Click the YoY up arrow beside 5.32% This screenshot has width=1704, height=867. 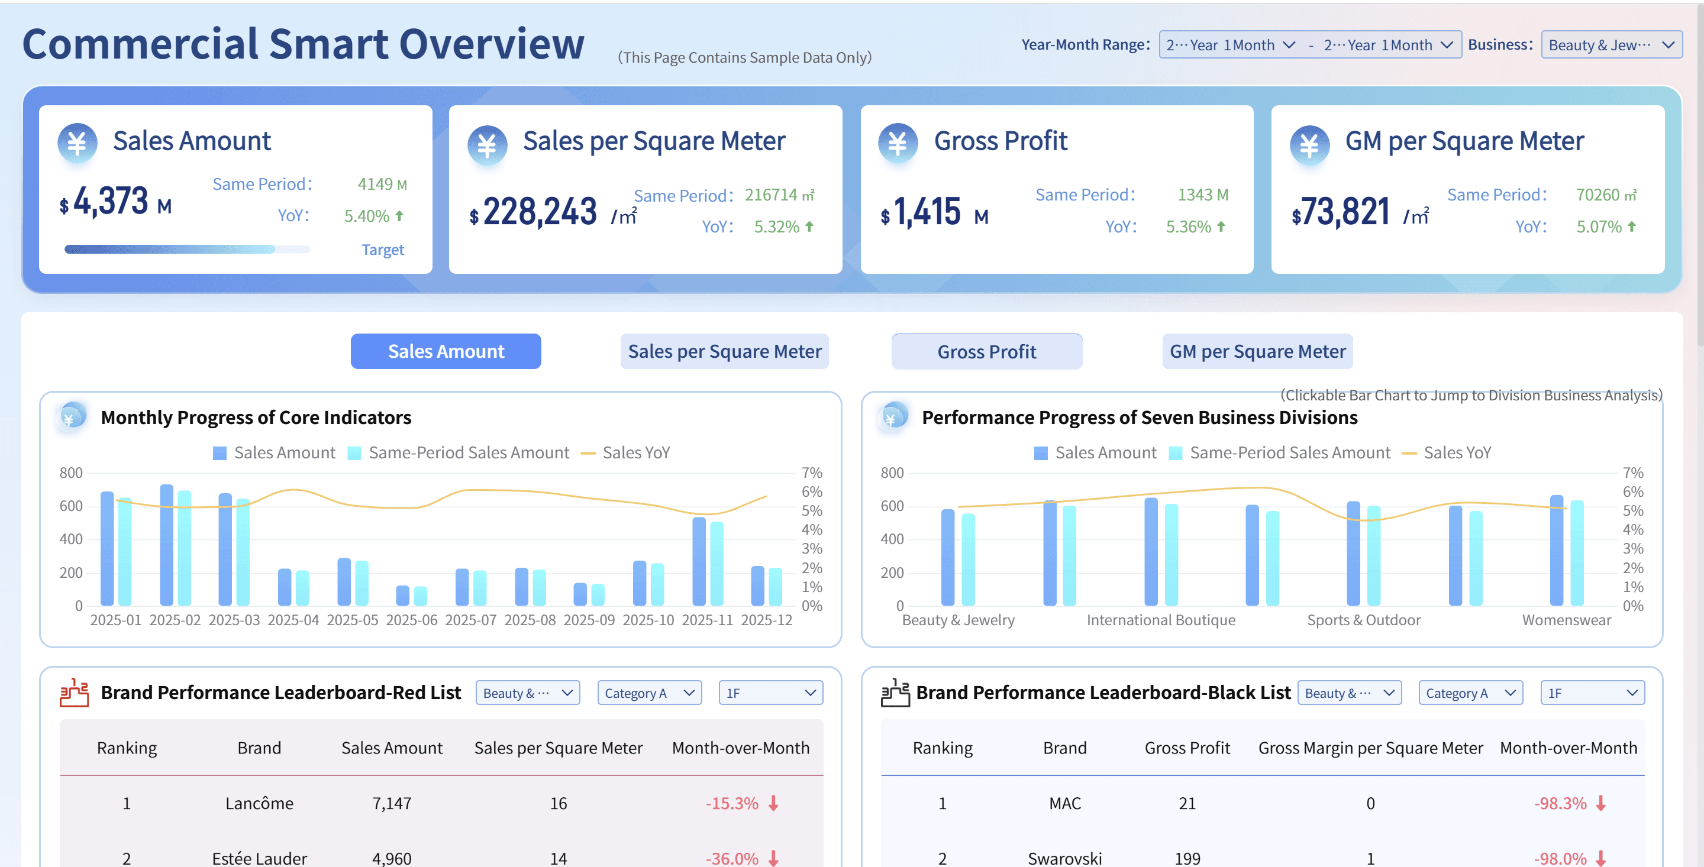coord(809,226)
